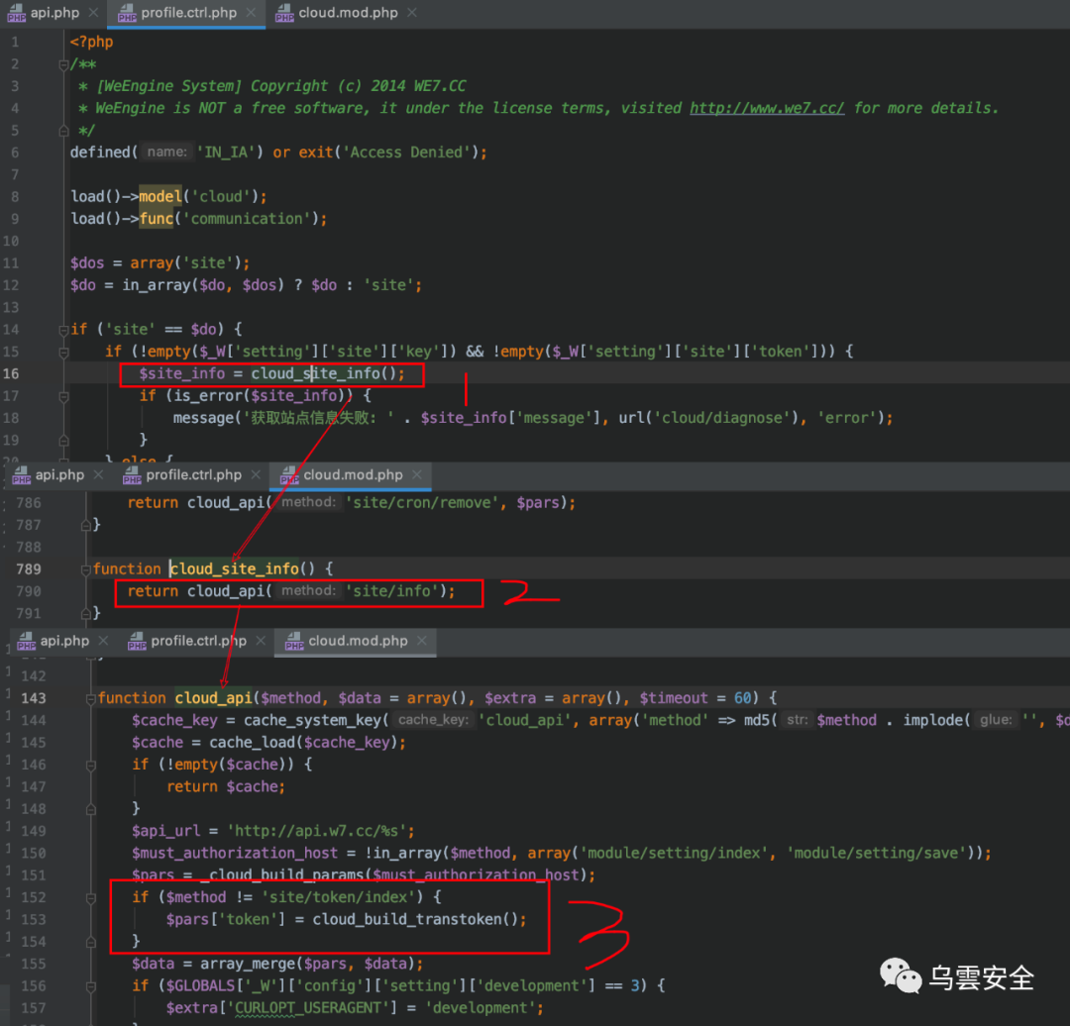The image size is (1070, 1026).
Task: Click cloud_build_transtoken() on line 153
Action: coord(415,920)
